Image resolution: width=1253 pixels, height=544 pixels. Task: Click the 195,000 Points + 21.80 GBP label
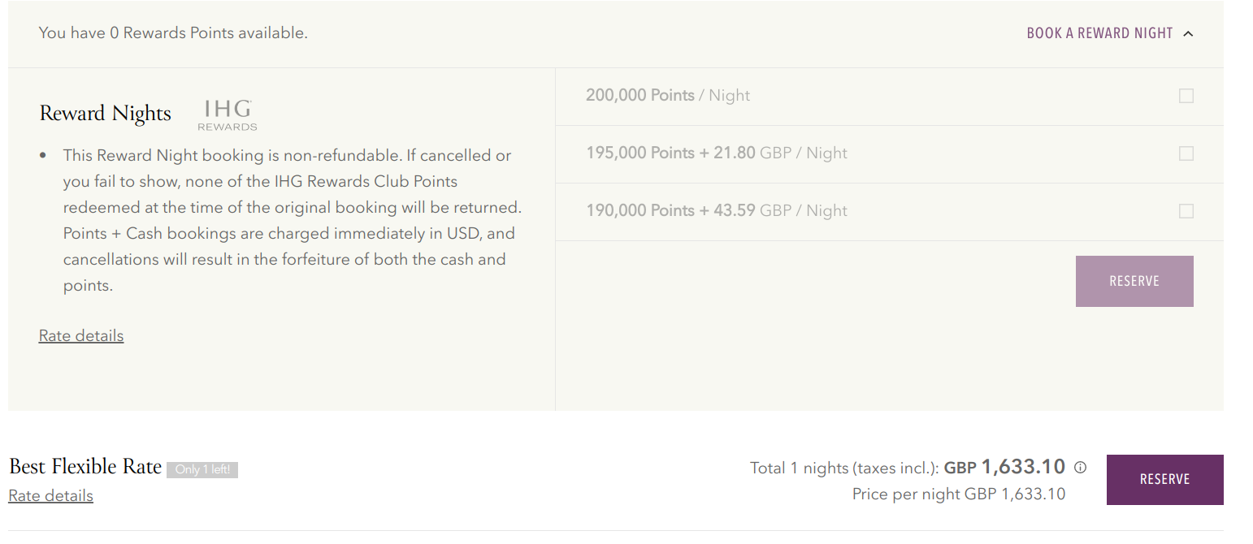click(716, 153)
